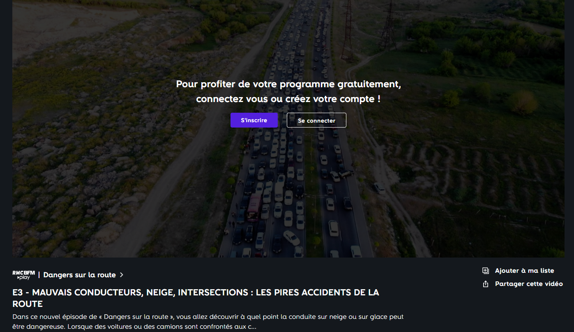Expand the truncated episode description text
This screenshot has width=574, height=332.
(x=208, y=322)
